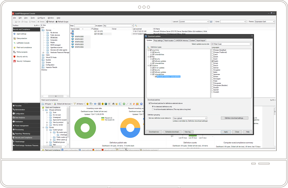
Task: Switch to LANDESK Antivirus tab
Action: (x=182, y=41)
